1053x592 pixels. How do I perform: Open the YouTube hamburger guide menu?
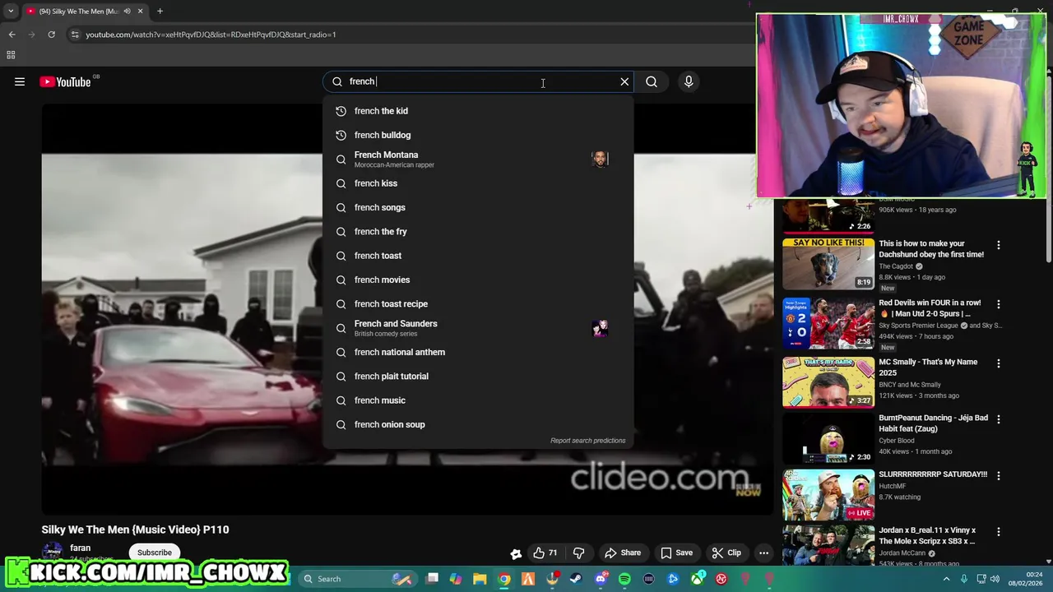coord(20,81)
